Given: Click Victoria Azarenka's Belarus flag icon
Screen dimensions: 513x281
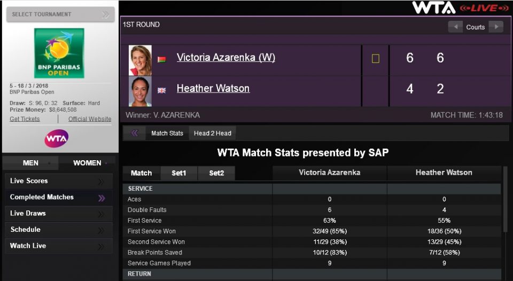Looking at the screenshot, I should [x=161, y=59].
